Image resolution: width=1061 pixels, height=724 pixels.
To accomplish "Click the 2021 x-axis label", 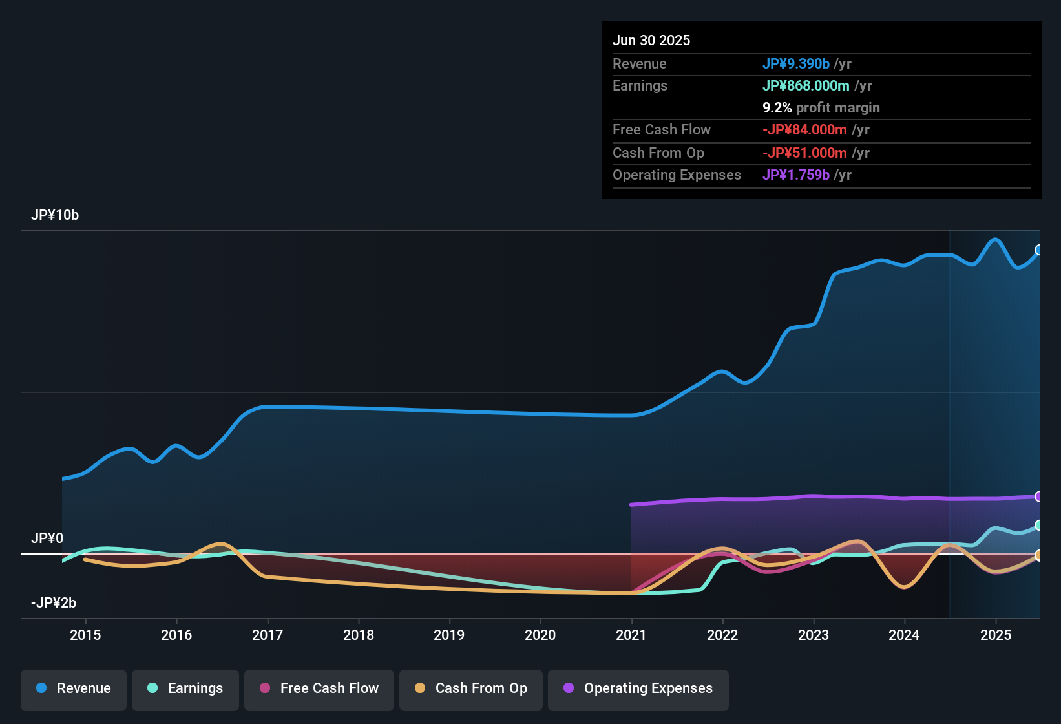I will pos(631,635).
